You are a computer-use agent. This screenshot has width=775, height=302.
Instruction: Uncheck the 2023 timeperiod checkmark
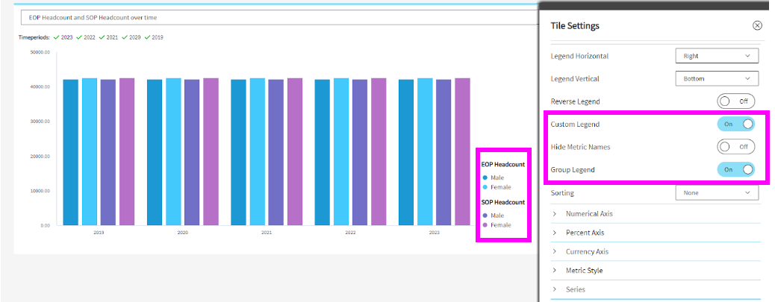[x=56, y=37]
